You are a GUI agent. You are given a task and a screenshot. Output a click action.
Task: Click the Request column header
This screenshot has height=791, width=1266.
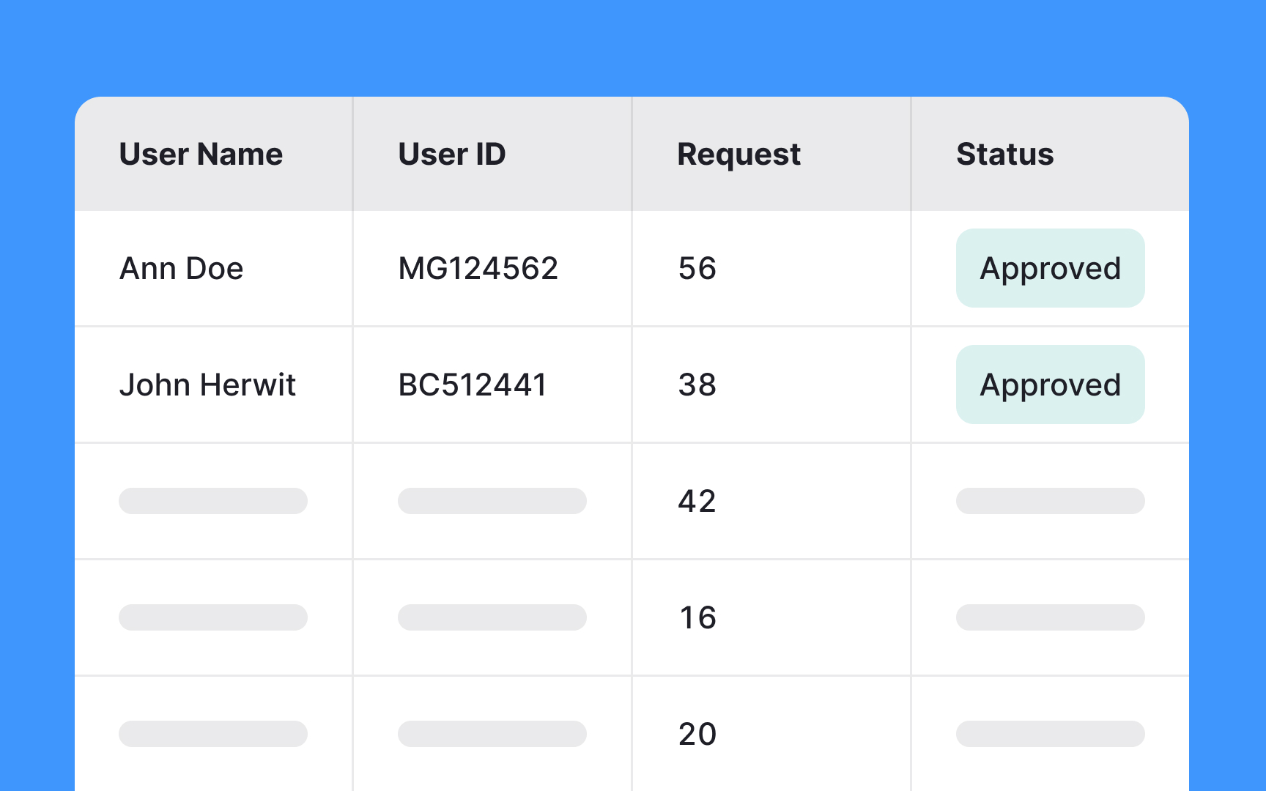pyautogui.click(x=738, y=154)
